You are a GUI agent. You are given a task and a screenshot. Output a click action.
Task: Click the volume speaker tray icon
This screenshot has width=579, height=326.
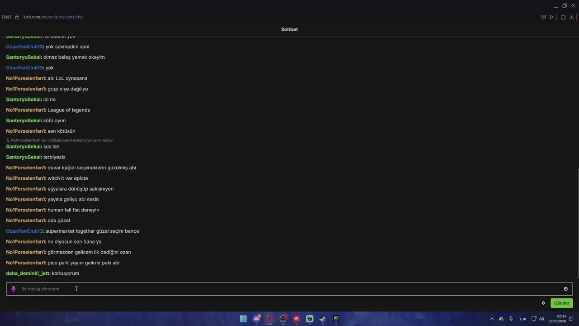tap(541, 319)
